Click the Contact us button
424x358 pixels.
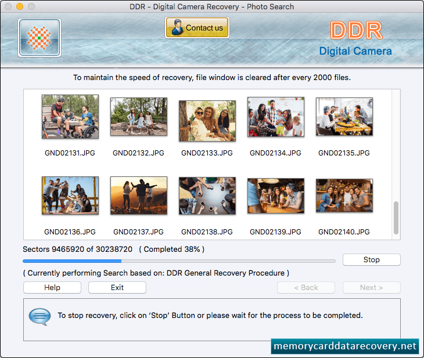click(x=197, y=27)
